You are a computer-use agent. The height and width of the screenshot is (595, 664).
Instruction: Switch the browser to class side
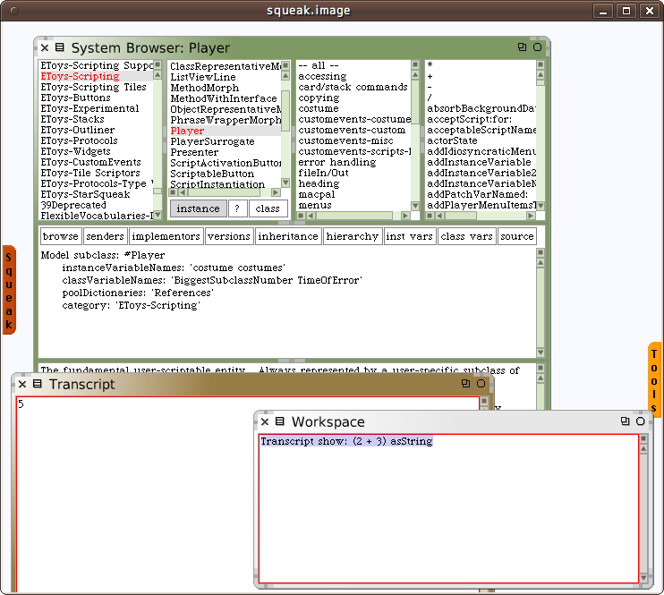click(x=268, y=208)
